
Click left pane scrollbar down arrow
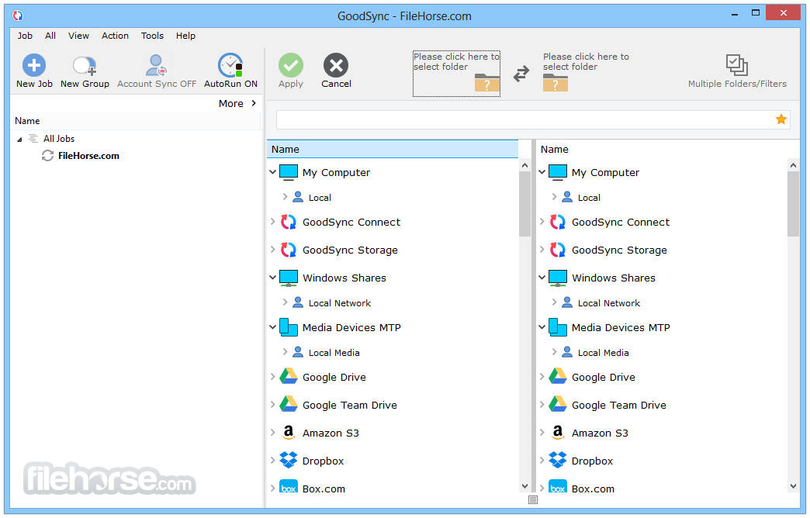[x=524, y=486]
